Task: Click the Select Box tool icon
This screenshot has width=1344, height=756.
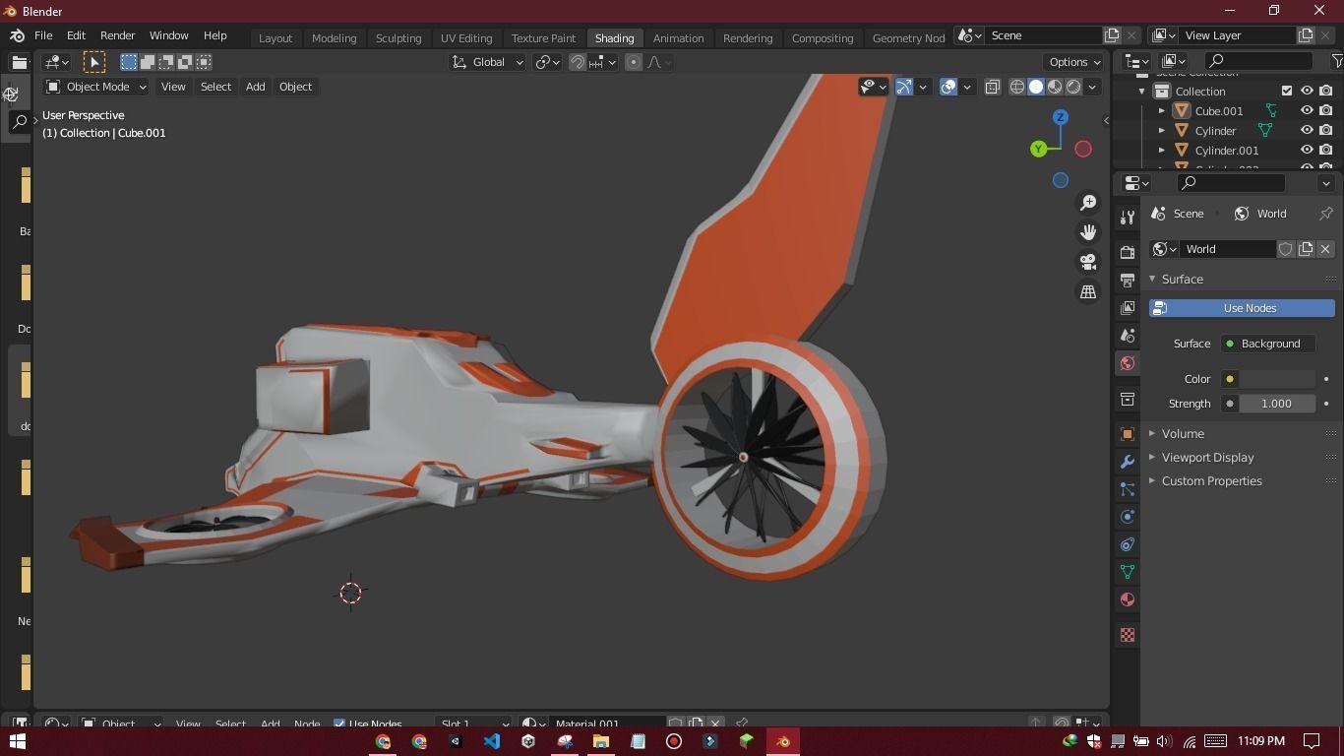Action: pos(94,62)
